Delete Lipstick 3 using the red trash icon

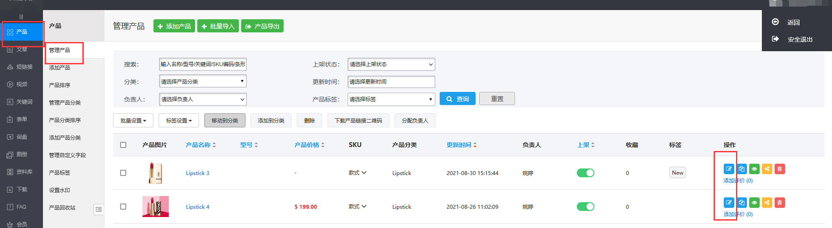click(779, 169)
